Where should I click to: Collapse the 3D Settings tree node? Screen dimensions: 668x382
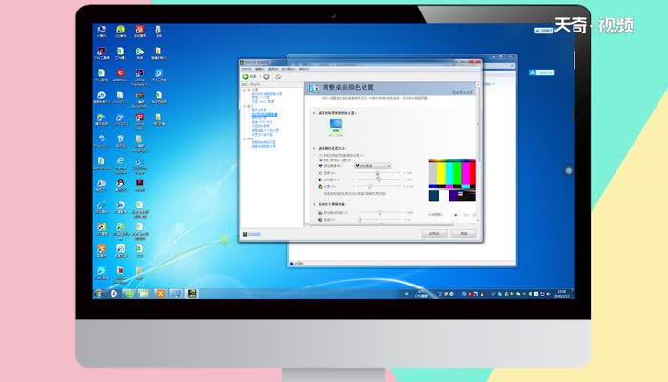tap(246, 88)
